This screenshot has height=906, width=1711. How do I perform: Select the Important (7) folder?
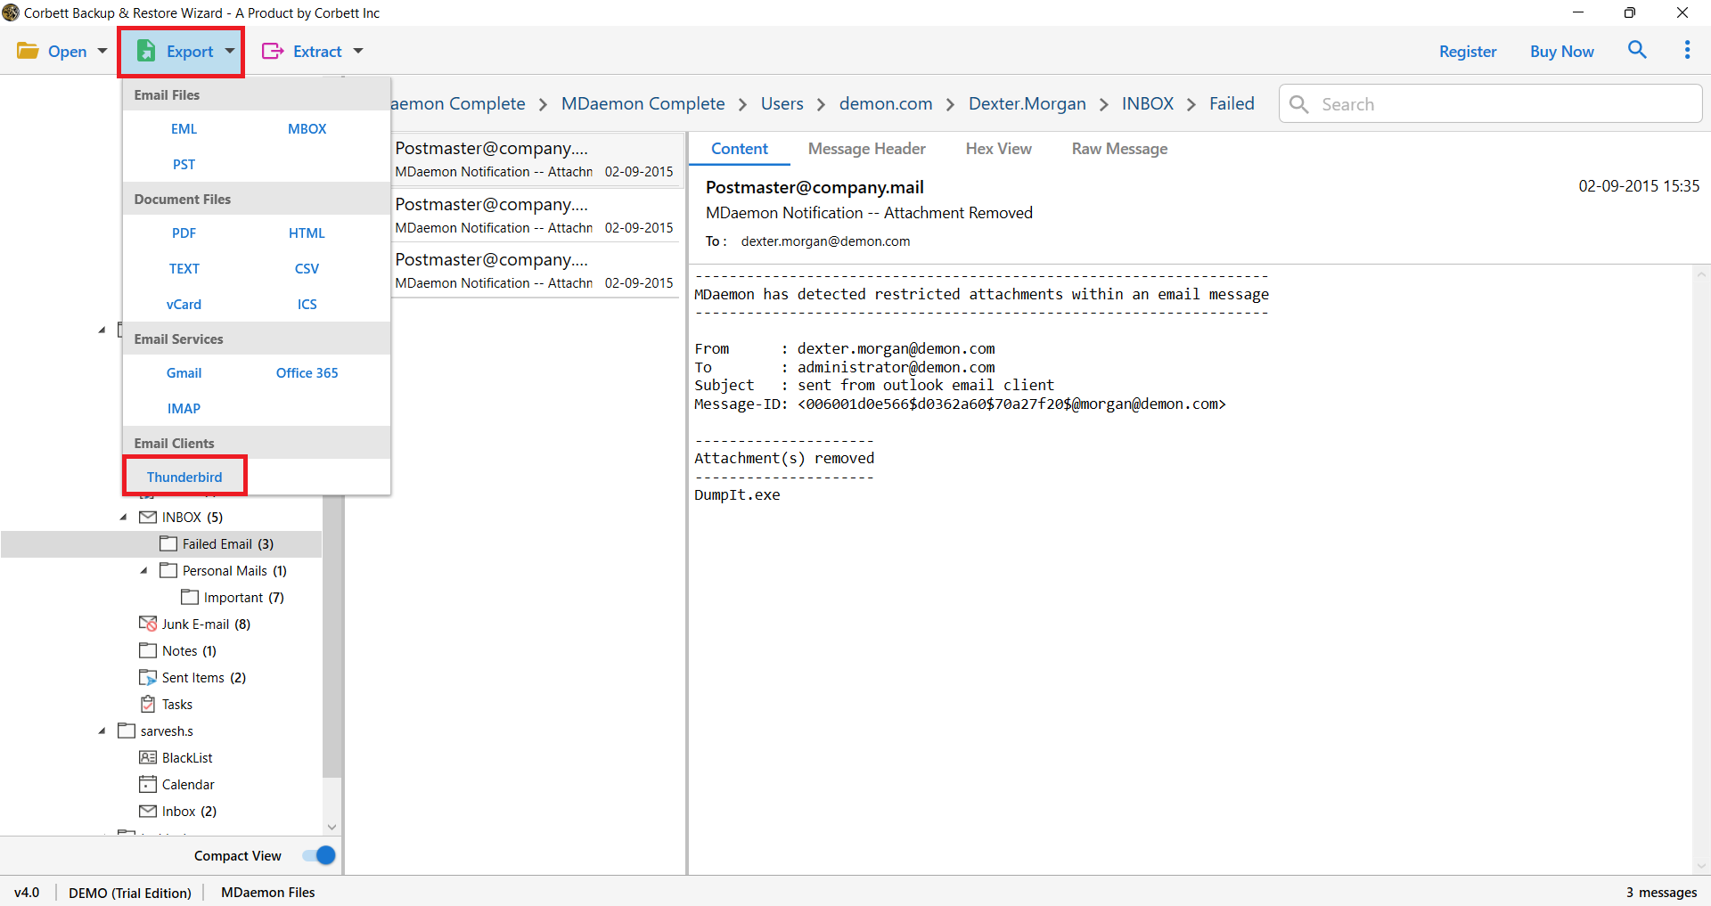[x=243, y=597]
